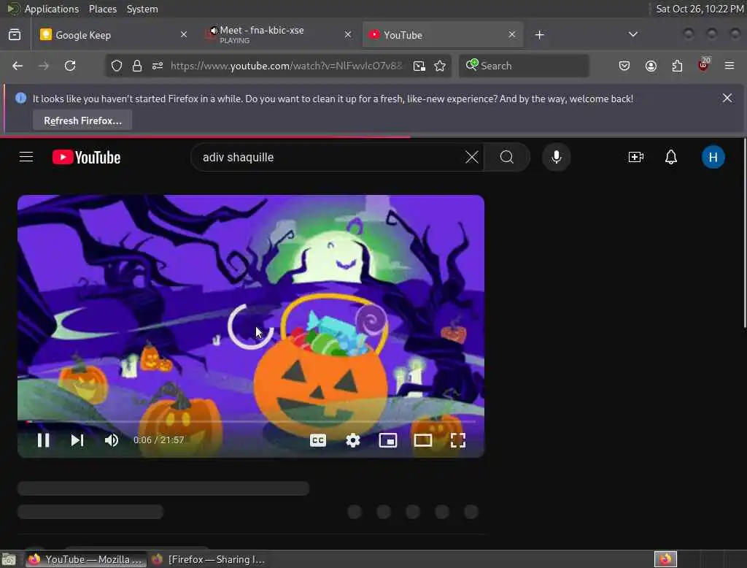Clear the YouTube search query
This screenshot has height=568, width=747.
point(472,157)
